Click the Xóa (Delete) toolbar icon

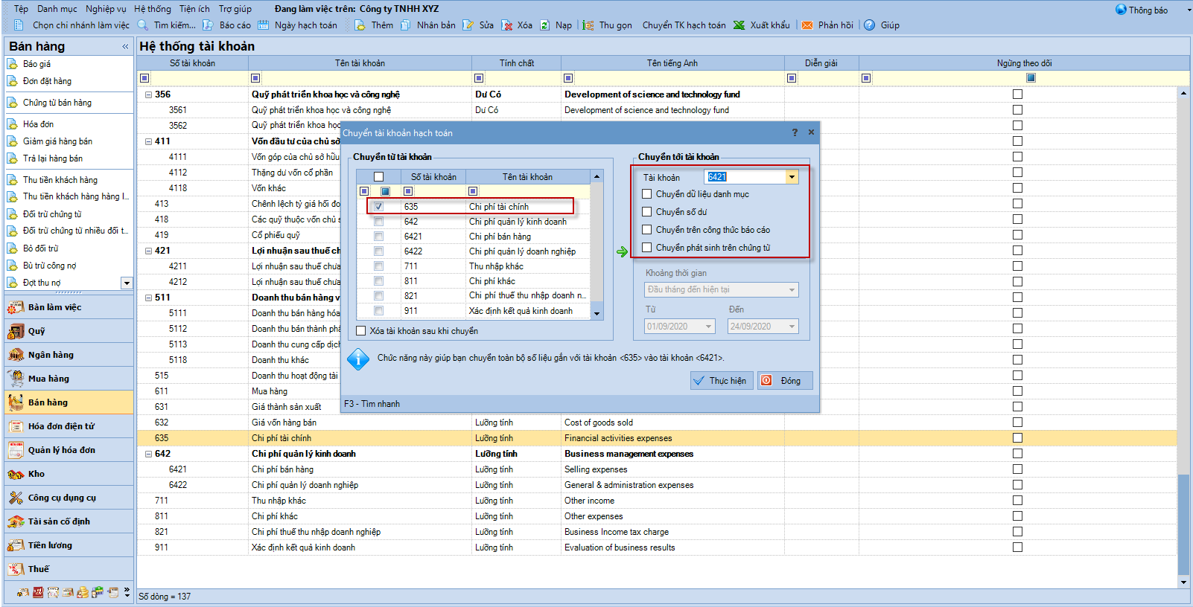point(507,25)
